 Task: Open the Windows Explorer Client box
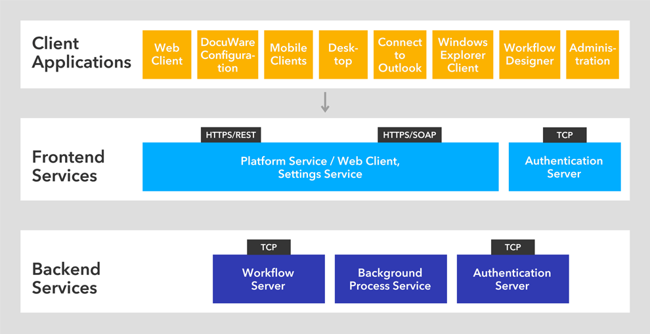tap(463, 54)
